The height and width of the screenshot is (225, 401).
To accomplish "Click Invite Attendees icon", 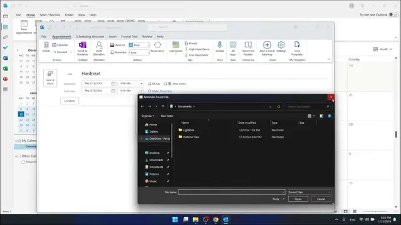I will tap(99, 49).
